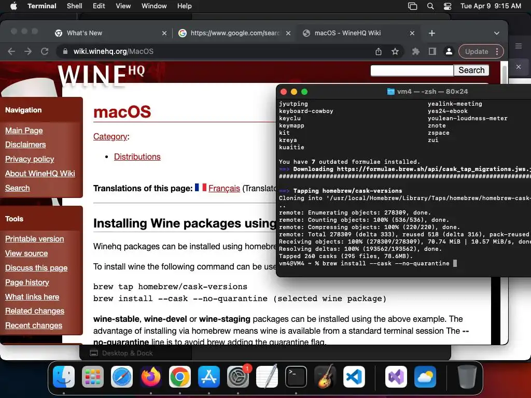
Task: Open the sidebar Search link
Action: point(17,188)
